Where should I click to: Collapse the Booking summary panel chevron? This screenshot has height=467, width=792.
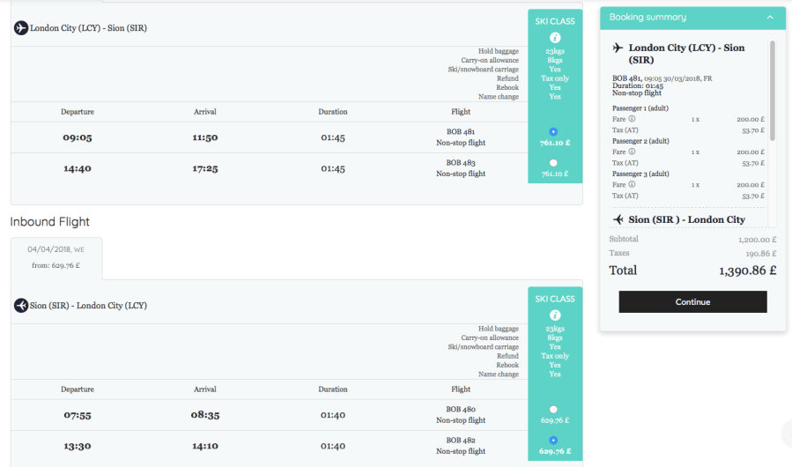[x=770, y=18]
